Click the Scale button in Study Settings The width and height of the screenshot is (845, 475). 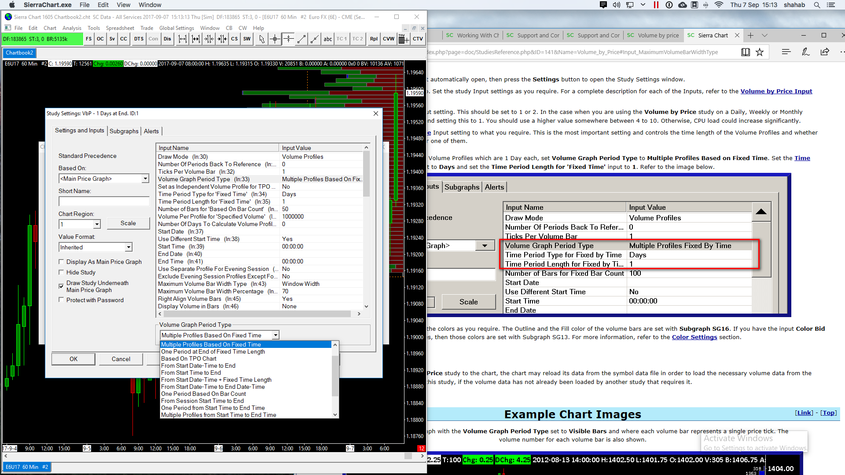128,223
